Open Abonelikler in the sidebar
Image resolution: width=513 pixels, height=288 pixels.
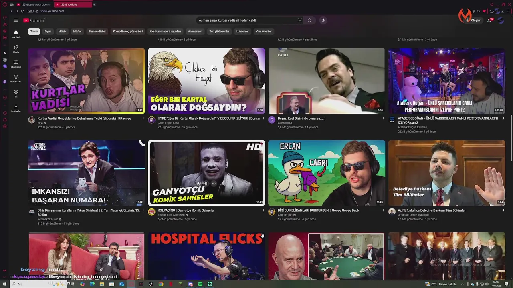tap(16, 64)
